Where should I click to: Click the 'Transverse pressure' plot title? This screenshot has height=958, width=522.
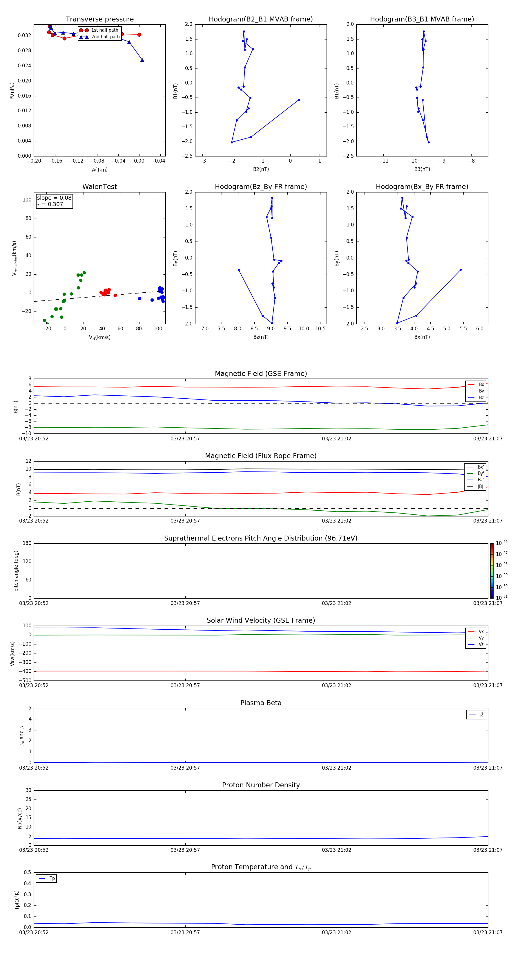tap(99, 19)
